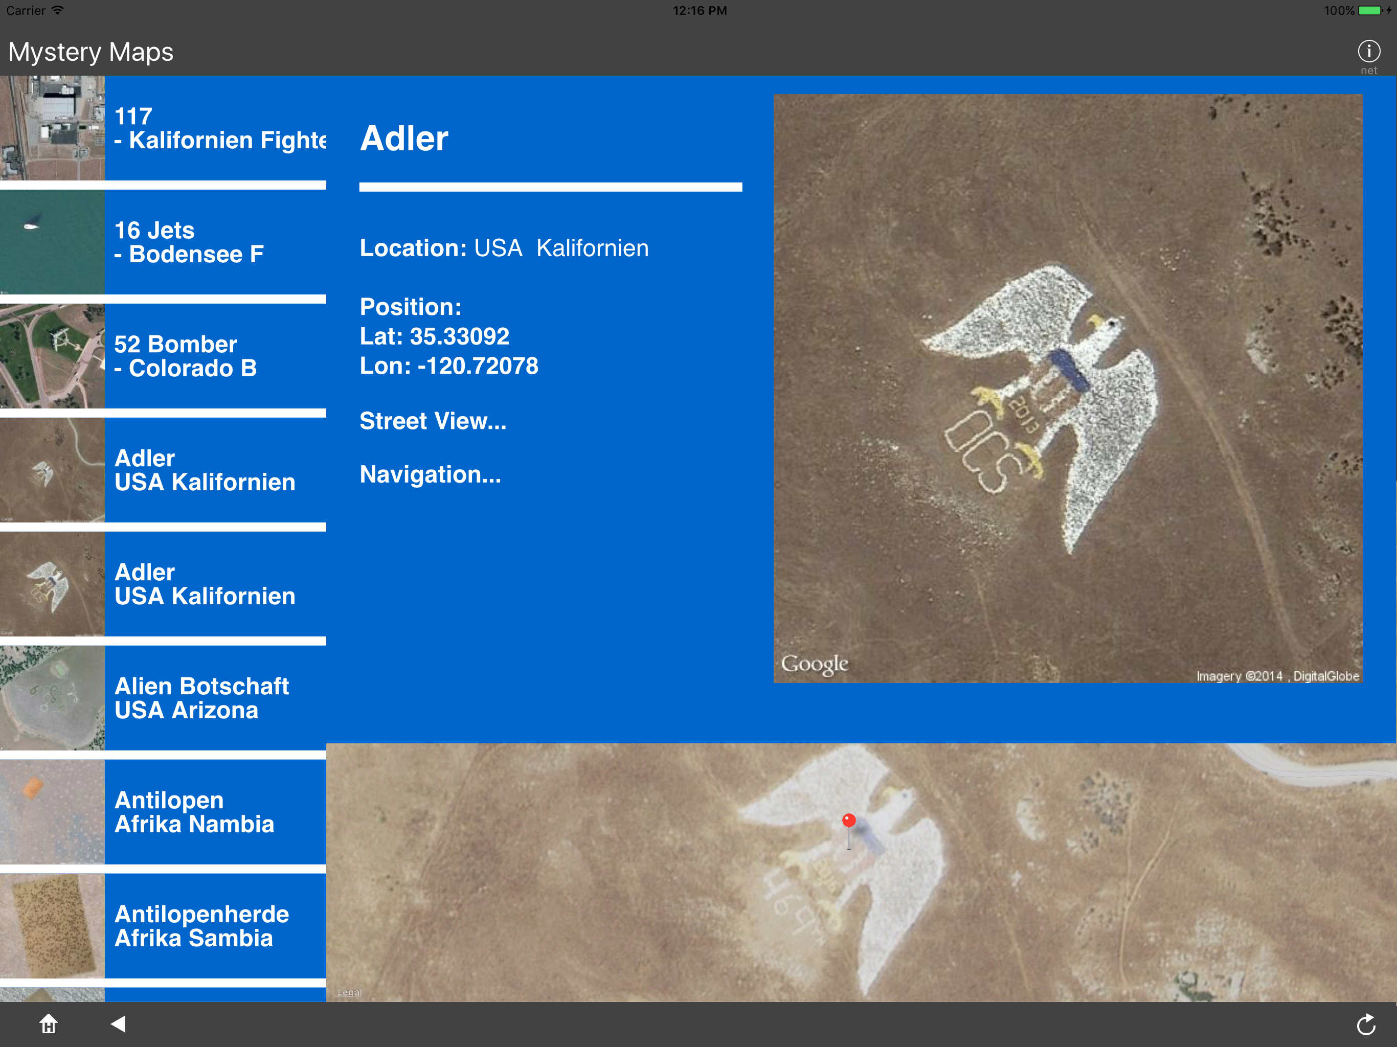This screenshot has width=1397, height=1047.
Task: Tap the battery indicator in status bar
Action: click(1370, 11)
